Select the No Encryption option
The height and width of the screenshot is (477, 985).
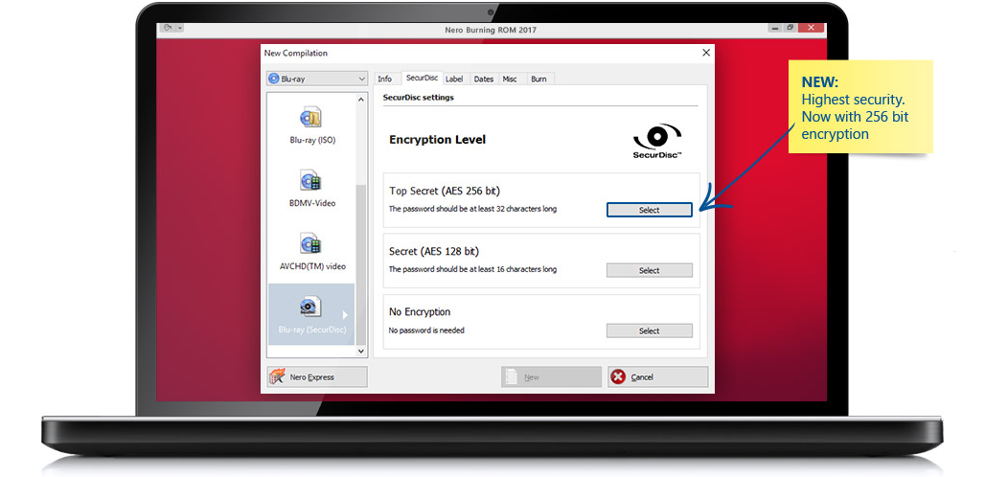[650, 330]
